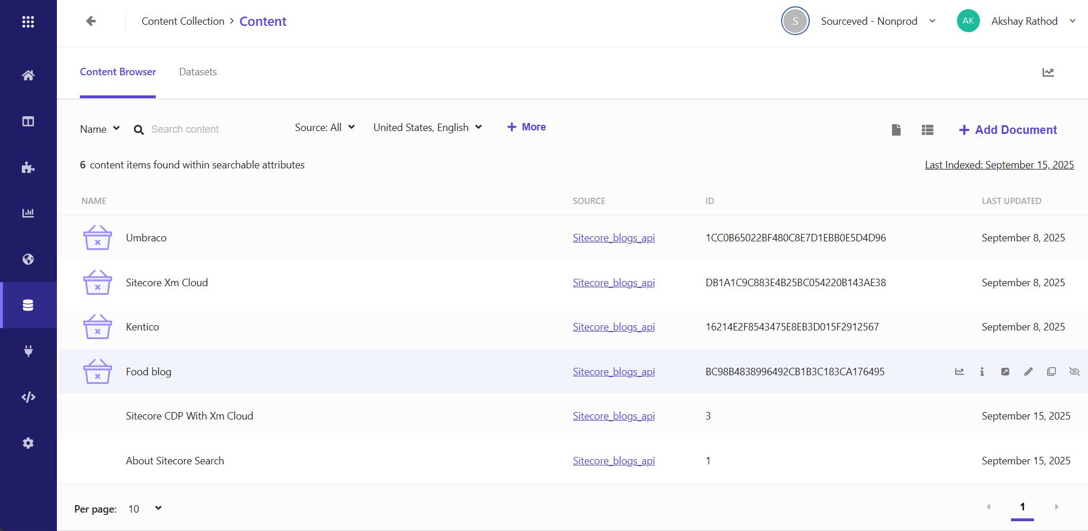Viewport: 1088px width, 531px height.
Task: Open Food blog in new window icon
Action: click(1005, 372)
